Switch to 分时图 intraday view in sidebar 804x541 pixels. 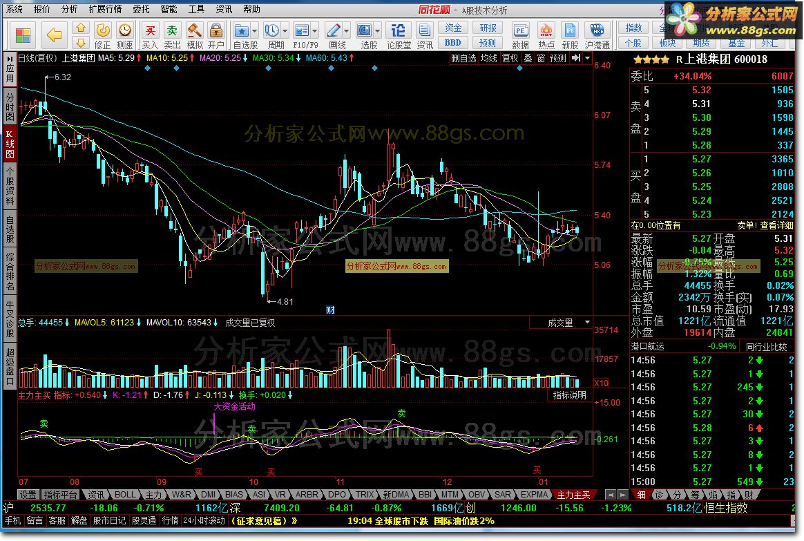10,106
